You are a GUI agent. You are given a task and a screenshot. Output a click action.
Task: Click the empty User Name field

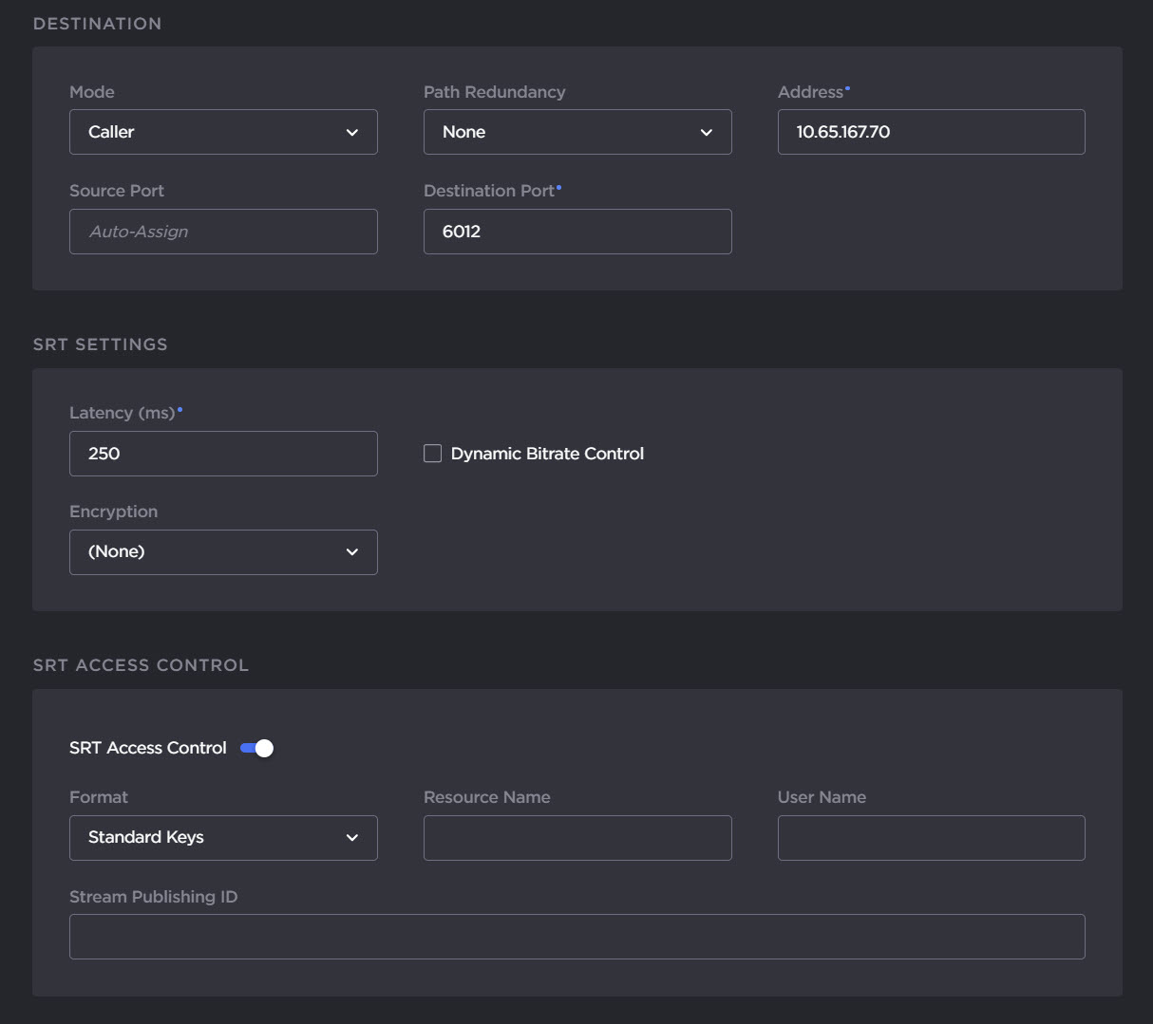tap(930, 838)
